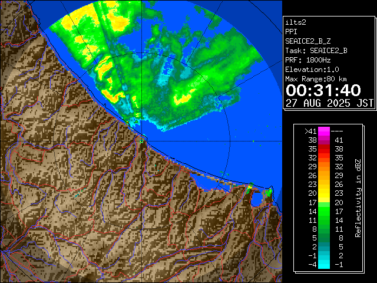
Task: Click the radar center at range ring crosshair
Action: pyautogui.click(x=142, y=140)
